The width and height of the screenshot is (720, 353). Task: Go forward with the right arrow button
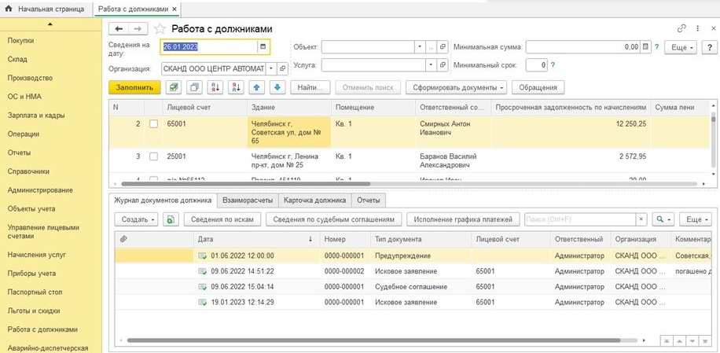[138, 29]
